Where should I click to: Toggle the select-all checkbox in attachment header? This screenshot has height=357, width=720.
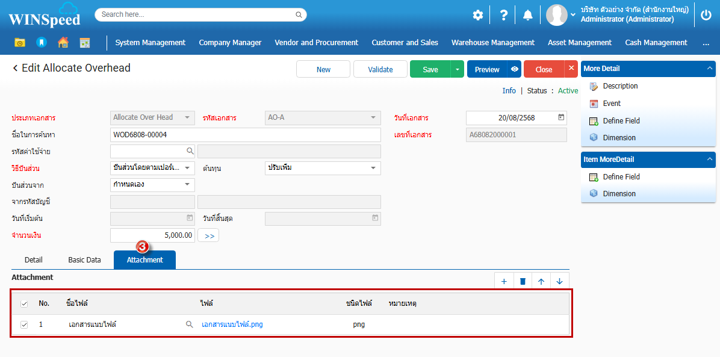pyautogui.click(x=24, y=303)
